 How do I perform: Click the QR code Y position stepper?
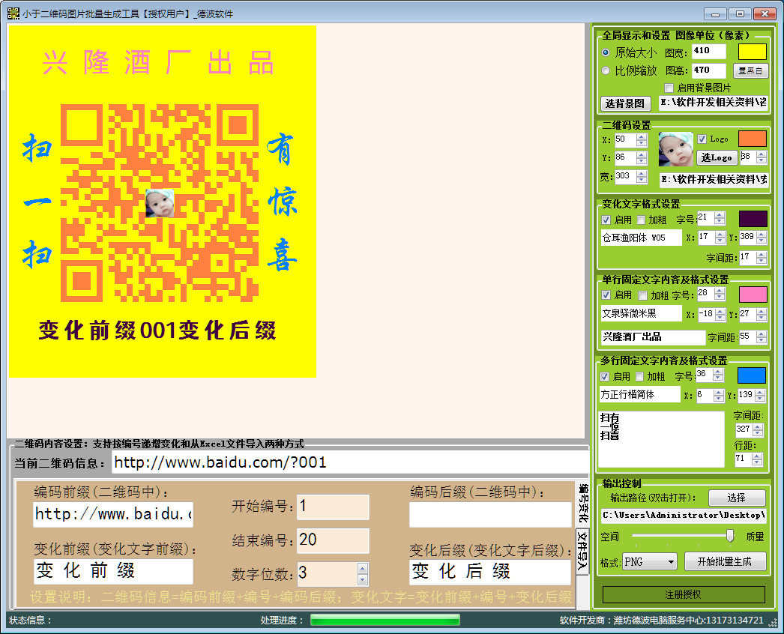coord(642,157)
